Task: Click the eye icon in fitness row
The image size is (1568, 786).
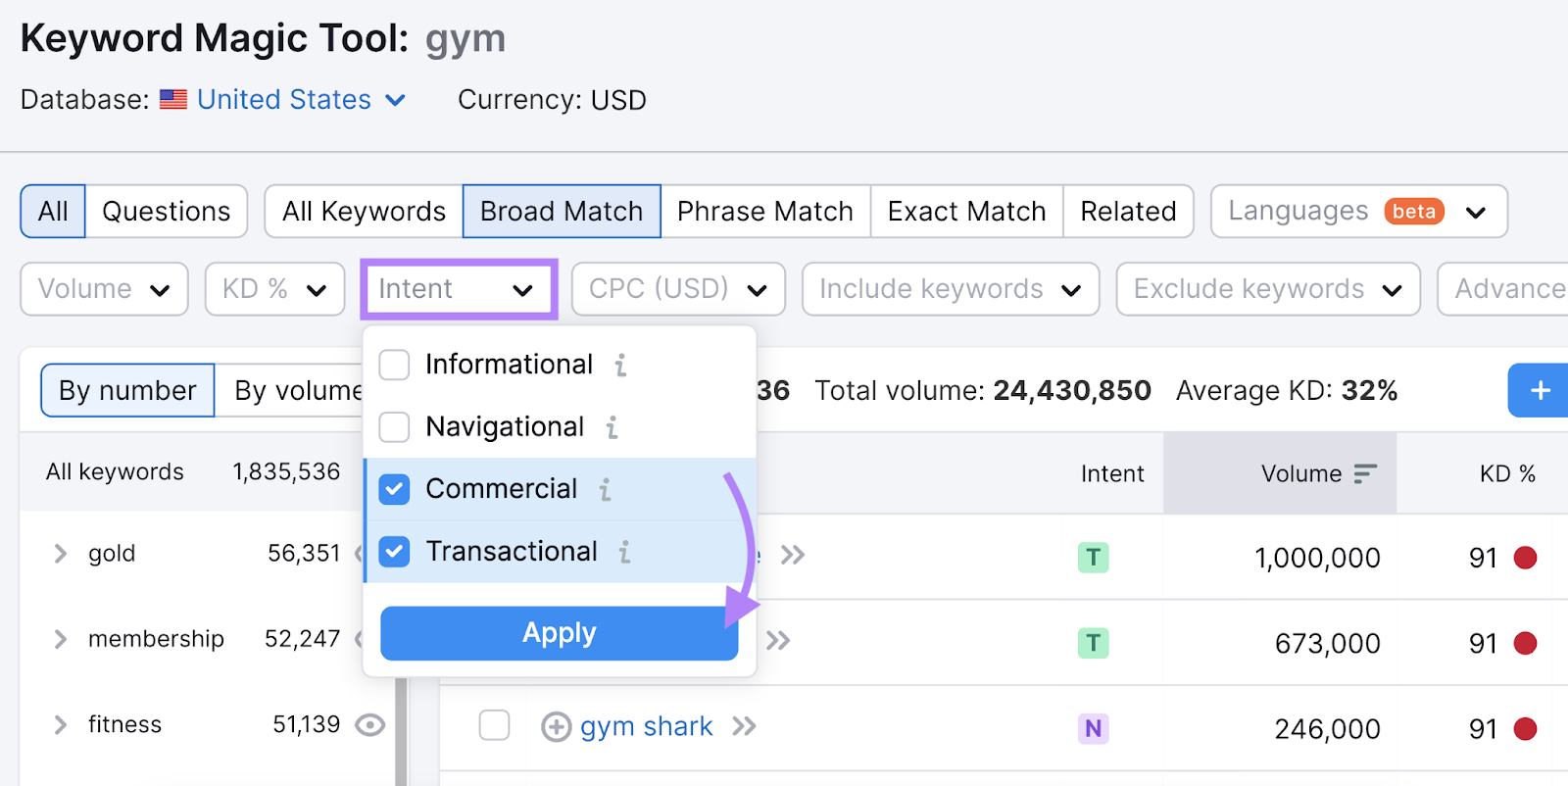Action: pos(369,725)
